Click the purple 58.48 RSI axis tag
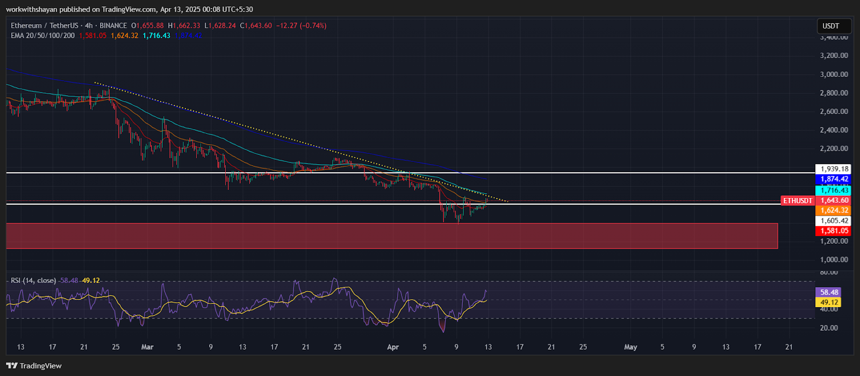 (x=828, y=292)
